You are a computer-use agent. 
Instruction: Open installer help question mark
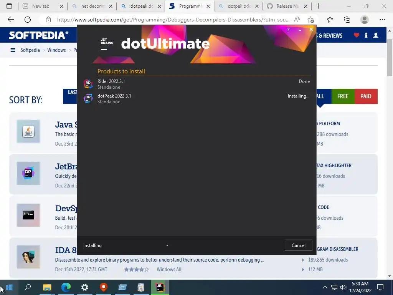click(x=288, y=29)
